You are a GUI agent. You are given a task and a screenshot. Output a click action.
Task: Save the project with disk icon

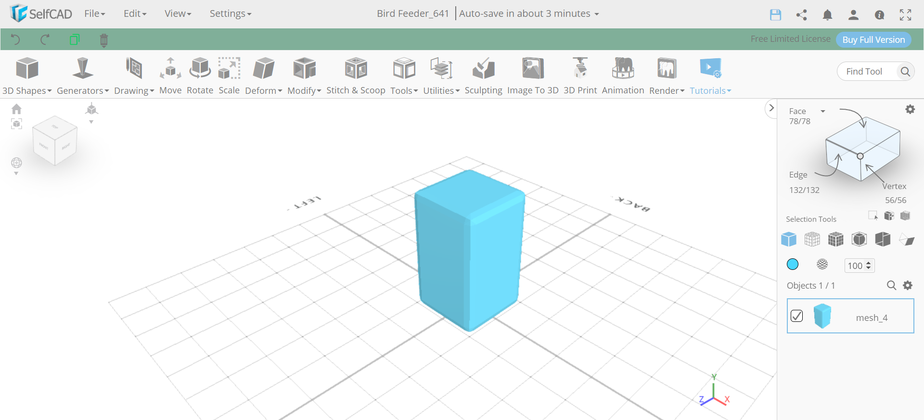(x=775, y=15)
